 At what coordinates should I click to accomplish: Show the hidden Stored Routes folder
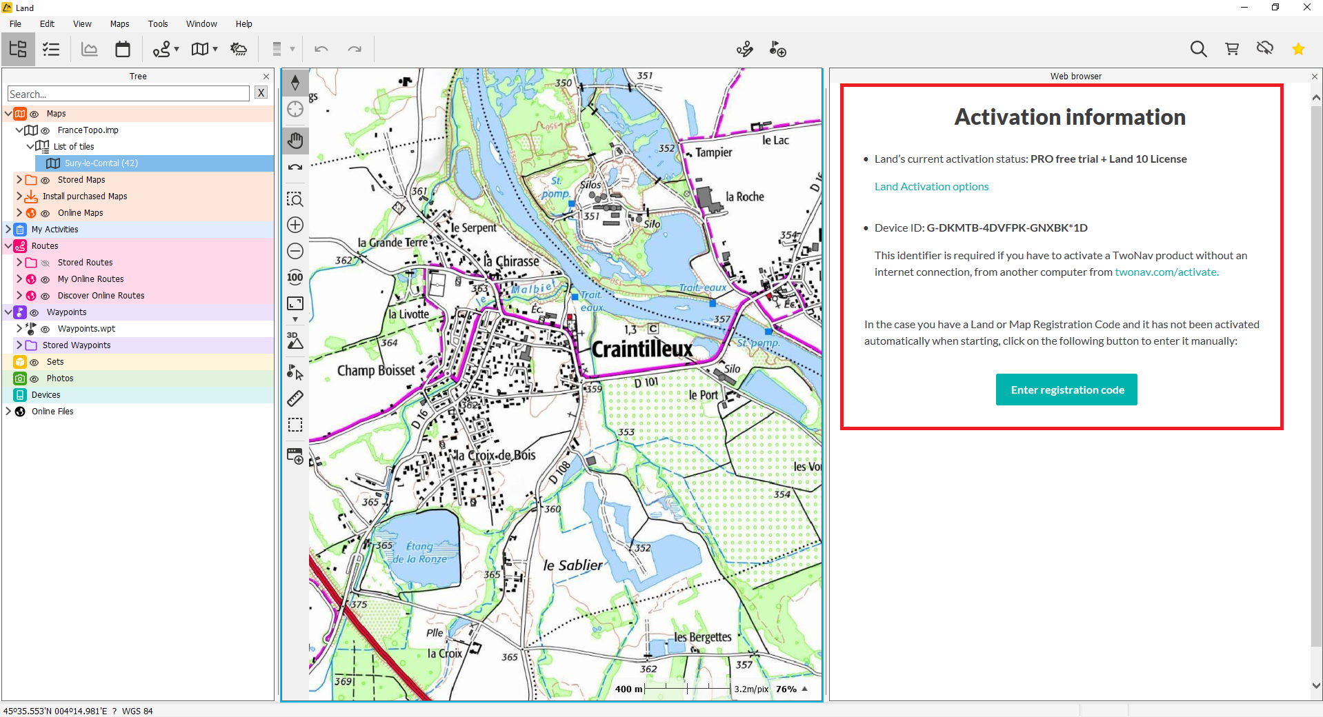click(46, 263)
